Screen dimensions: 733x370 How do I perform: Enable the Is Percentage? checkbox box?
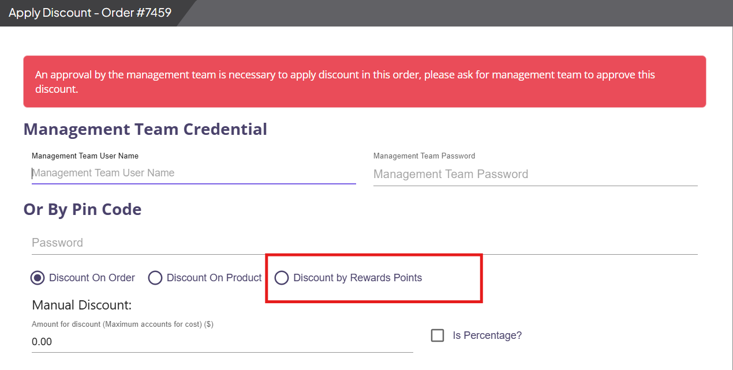point(437,335)
